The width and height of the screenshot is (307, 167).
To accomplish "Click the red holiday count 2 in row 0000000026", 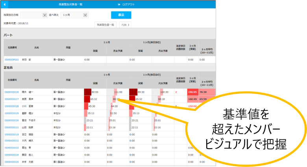I will click(x=176, y=92).
